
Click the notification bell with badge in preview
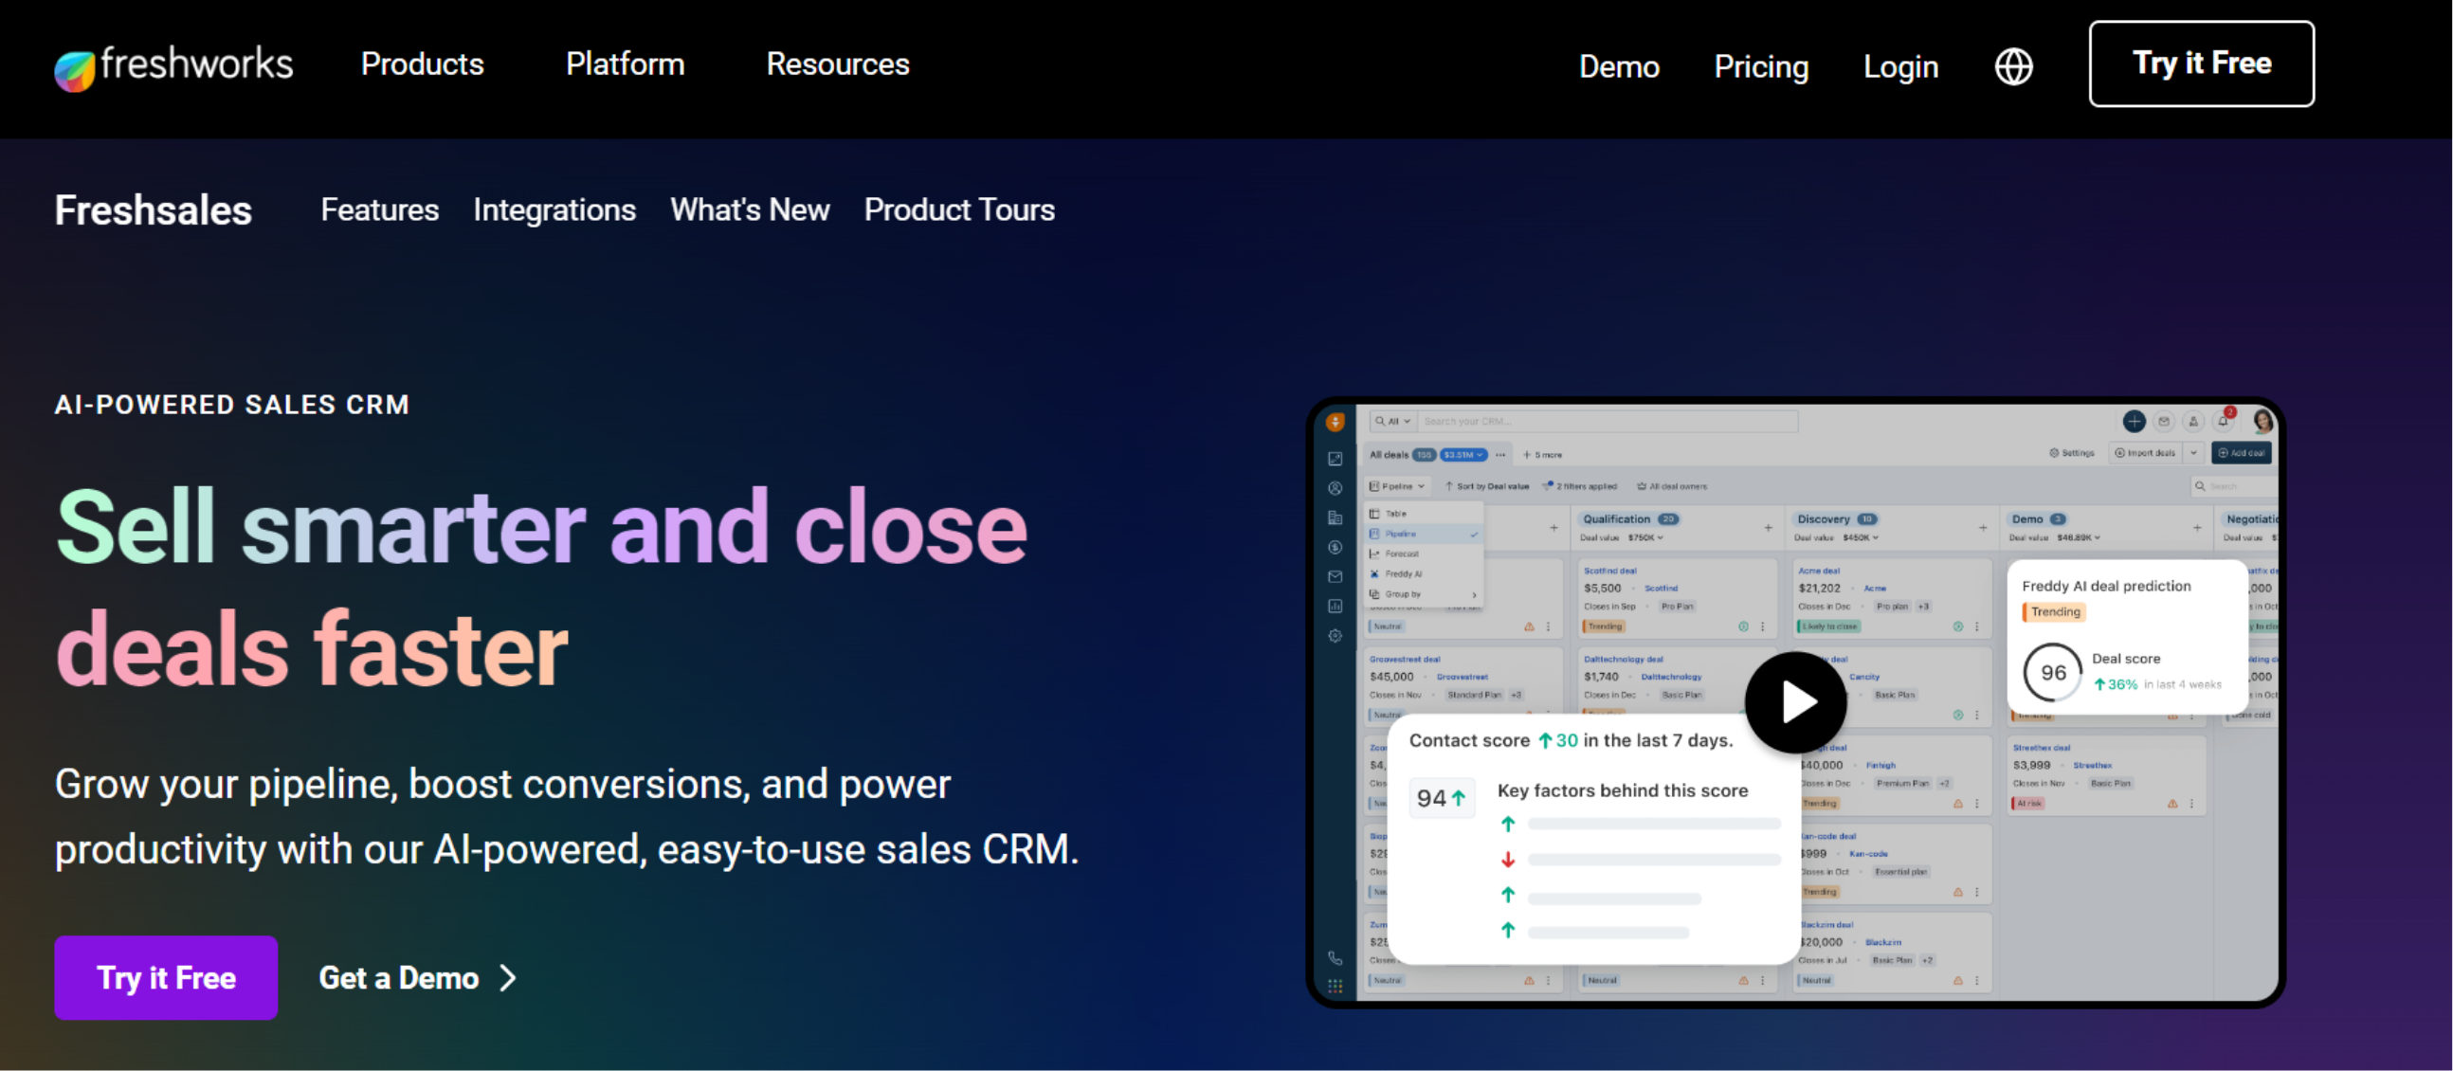[2224, 420]
